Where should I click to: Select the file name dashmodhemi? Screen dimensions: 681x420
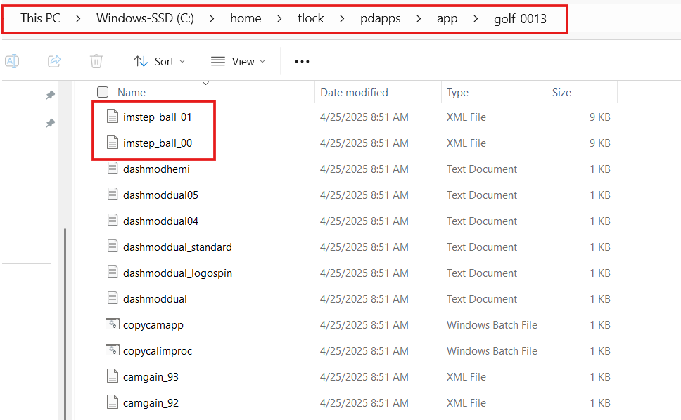156,169
